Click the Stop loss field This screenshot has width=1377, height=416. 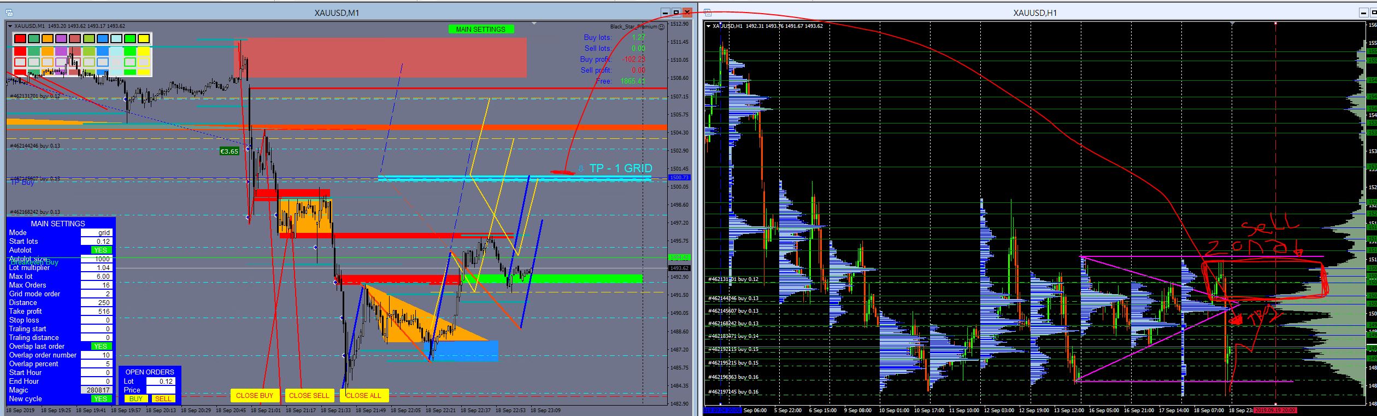coord(97,320)
